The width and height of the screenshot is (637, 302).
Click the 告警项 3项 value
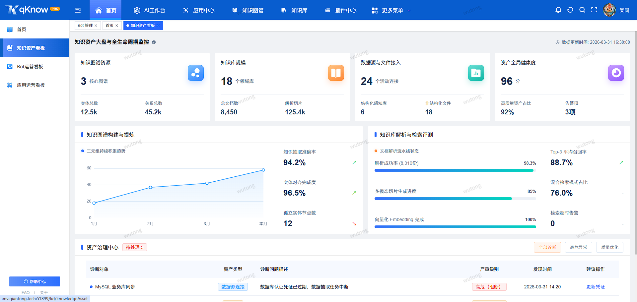(x=570, y=112)
